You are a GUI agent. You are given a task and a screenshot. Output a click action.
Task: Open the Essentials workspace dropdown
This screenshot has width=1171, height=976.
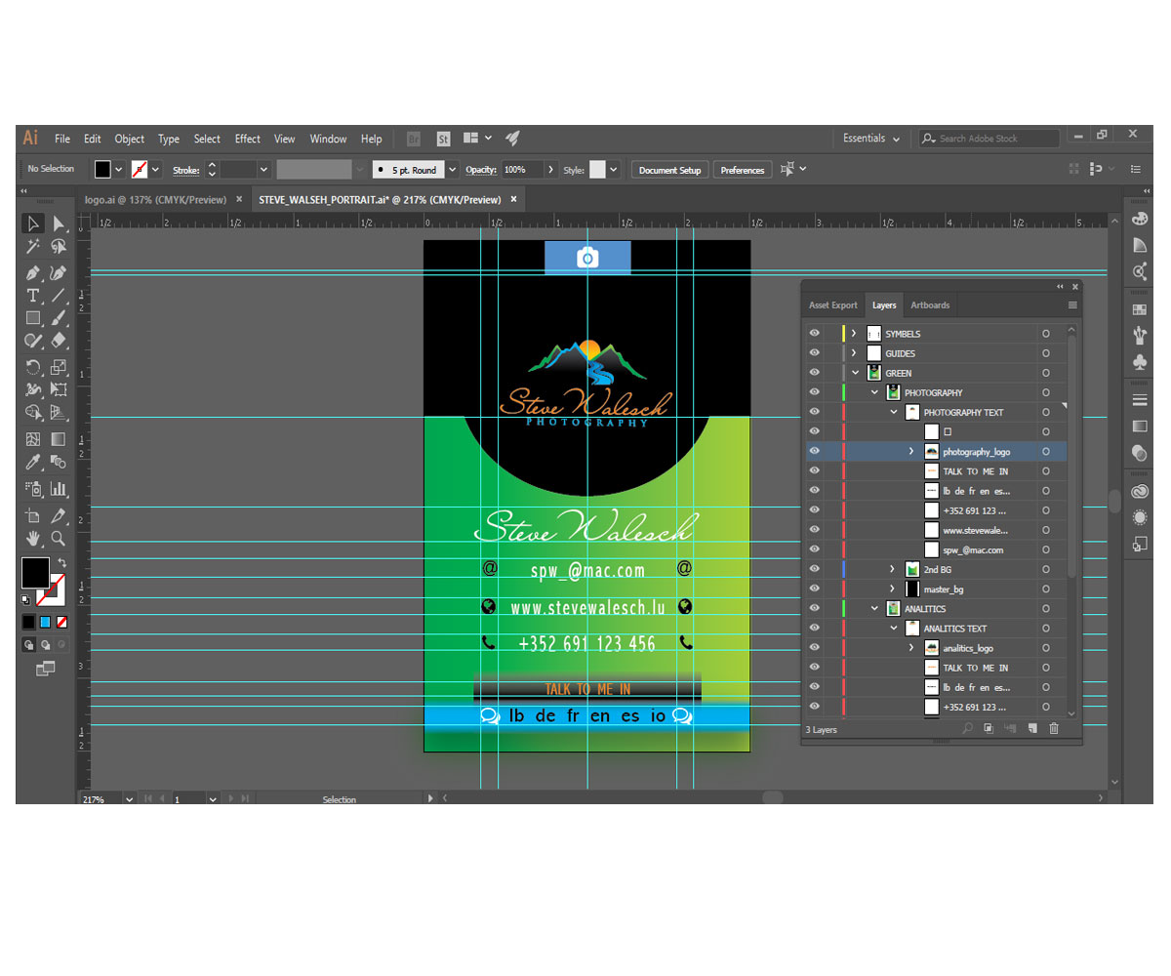[x=871, y=139]
